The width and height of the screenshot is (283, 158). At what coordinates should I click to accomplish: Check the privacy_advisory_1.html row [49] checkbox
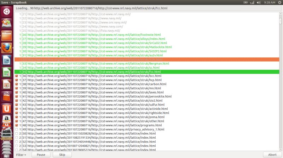(17, 129)
